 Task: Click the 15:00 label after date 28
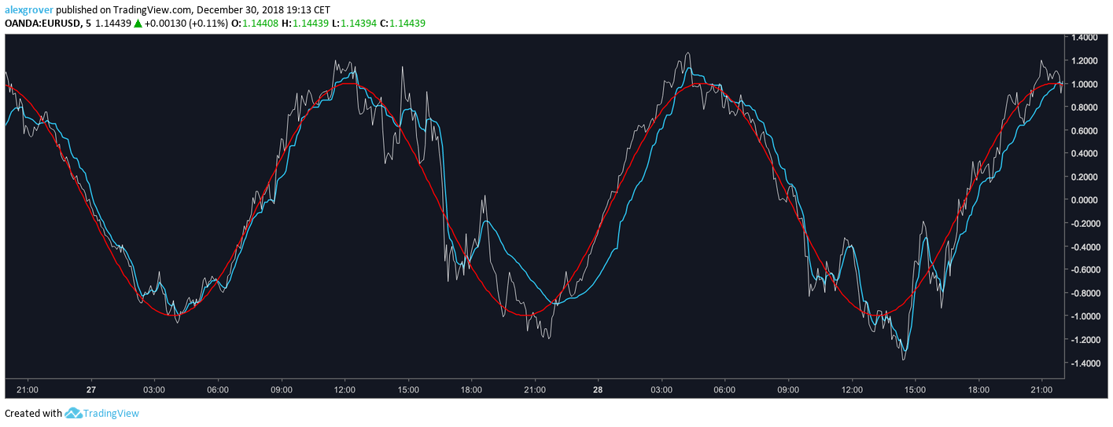point(915,389)
